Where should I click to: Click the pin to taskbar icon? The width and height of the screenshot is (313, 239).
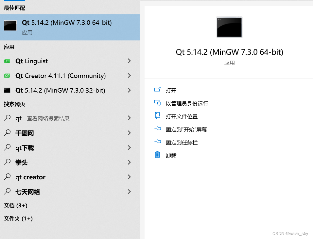[x=158, y=142]
